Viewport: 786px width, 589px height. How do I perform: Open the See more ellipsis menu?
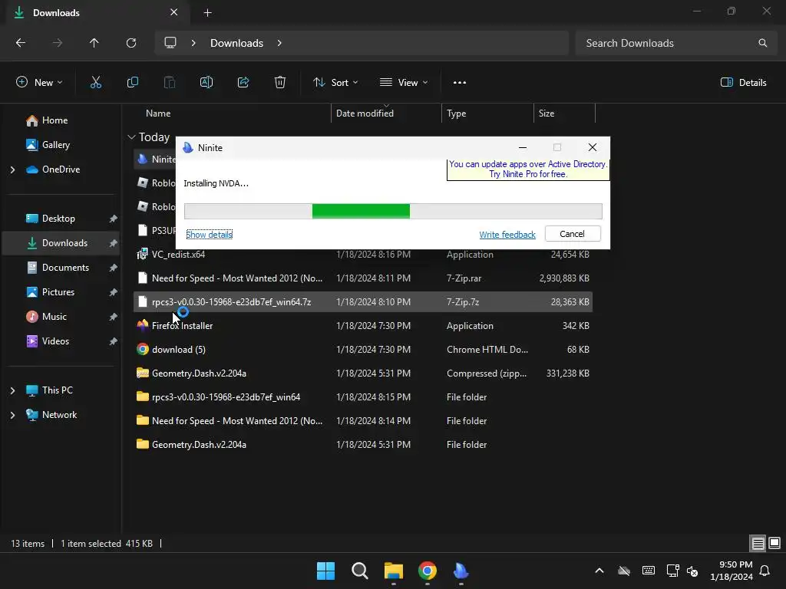pos(460,83)
